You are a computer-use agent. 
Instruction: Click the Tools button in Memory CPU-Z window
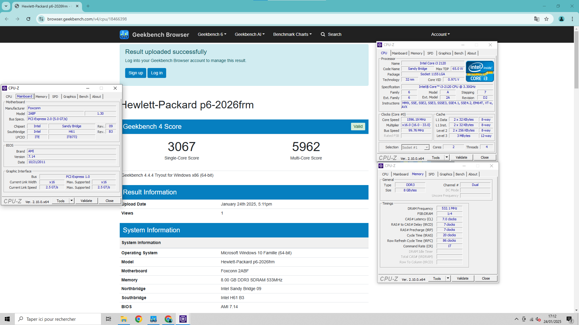coord(437,278)
